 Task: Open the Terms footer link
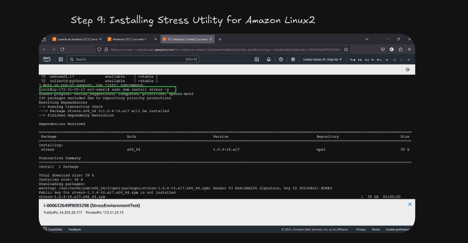tap(376, 230)
